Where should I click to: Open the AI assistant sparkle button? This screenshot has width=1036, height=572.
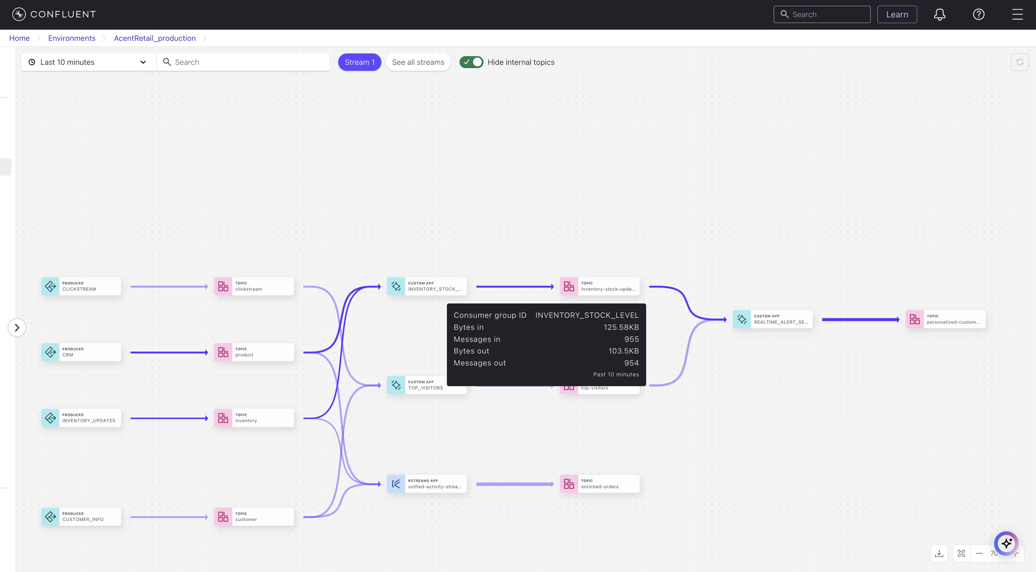[1007, 543]
